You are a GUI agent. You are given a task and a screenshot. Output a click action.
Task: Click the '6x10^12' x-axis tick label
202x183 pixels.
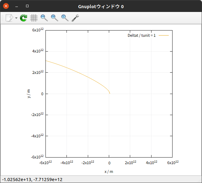pos(173,162)
